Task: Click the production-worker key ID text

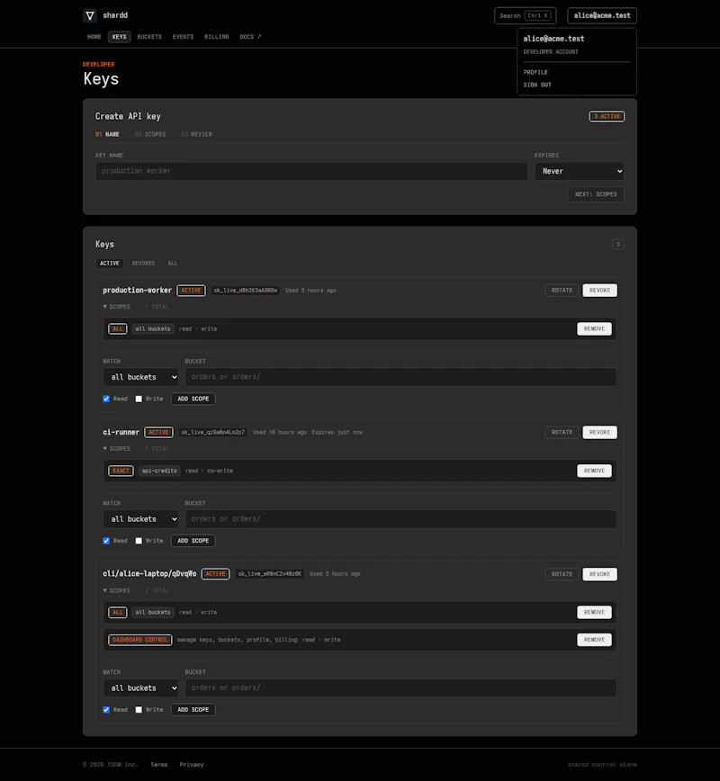Action: 245,291
